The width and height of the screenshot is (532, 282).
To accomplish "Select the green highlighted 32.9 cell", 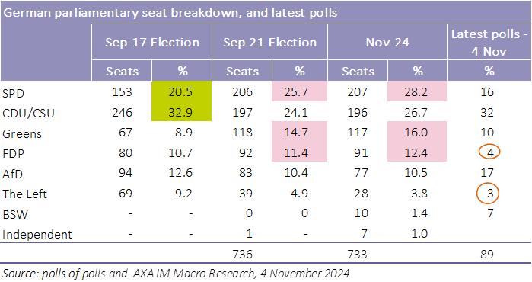I will point(181,111).
